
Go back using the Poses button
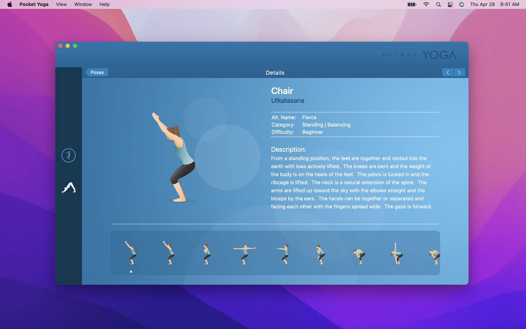coord(97,72)
